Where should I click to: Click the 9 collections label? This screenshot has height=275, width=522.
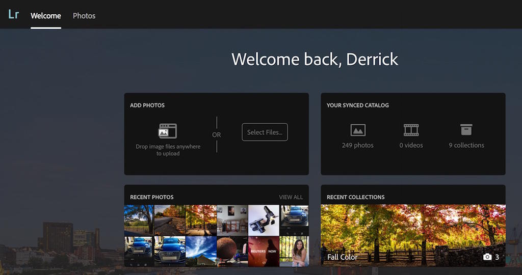point(466,145)
